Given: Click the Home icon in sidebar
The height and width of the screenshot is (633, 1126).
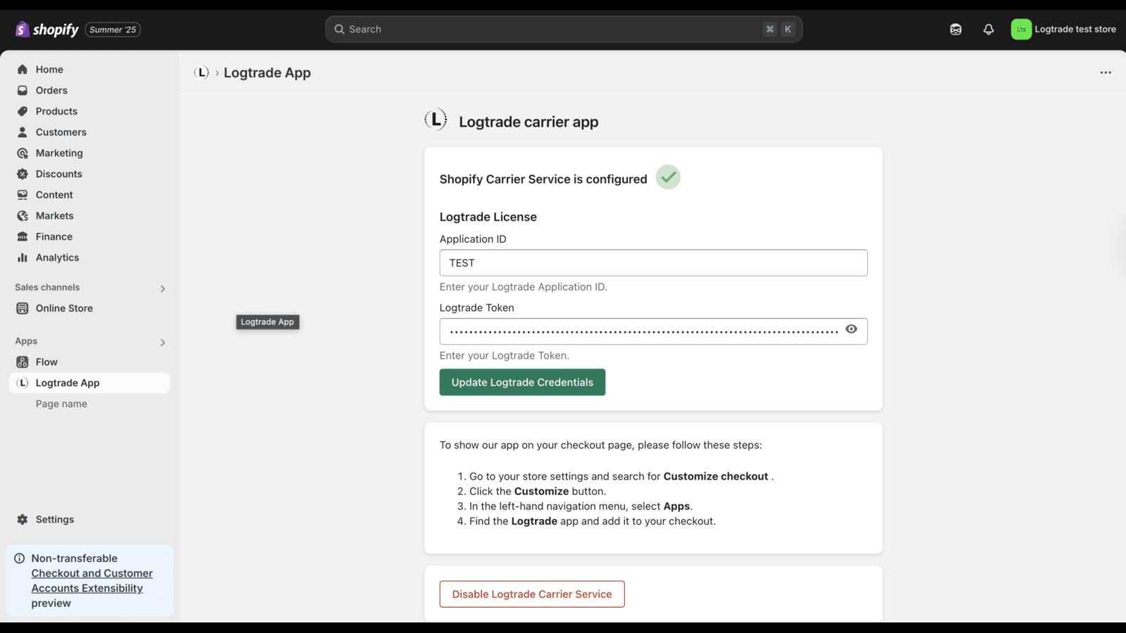Looking at the screenshot, I should point(23,70).
